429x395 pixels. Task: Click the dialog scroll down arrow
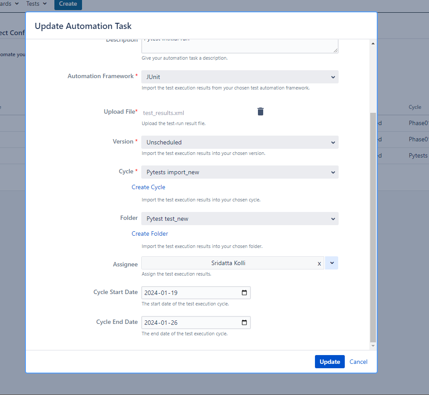tap(373, 346)
